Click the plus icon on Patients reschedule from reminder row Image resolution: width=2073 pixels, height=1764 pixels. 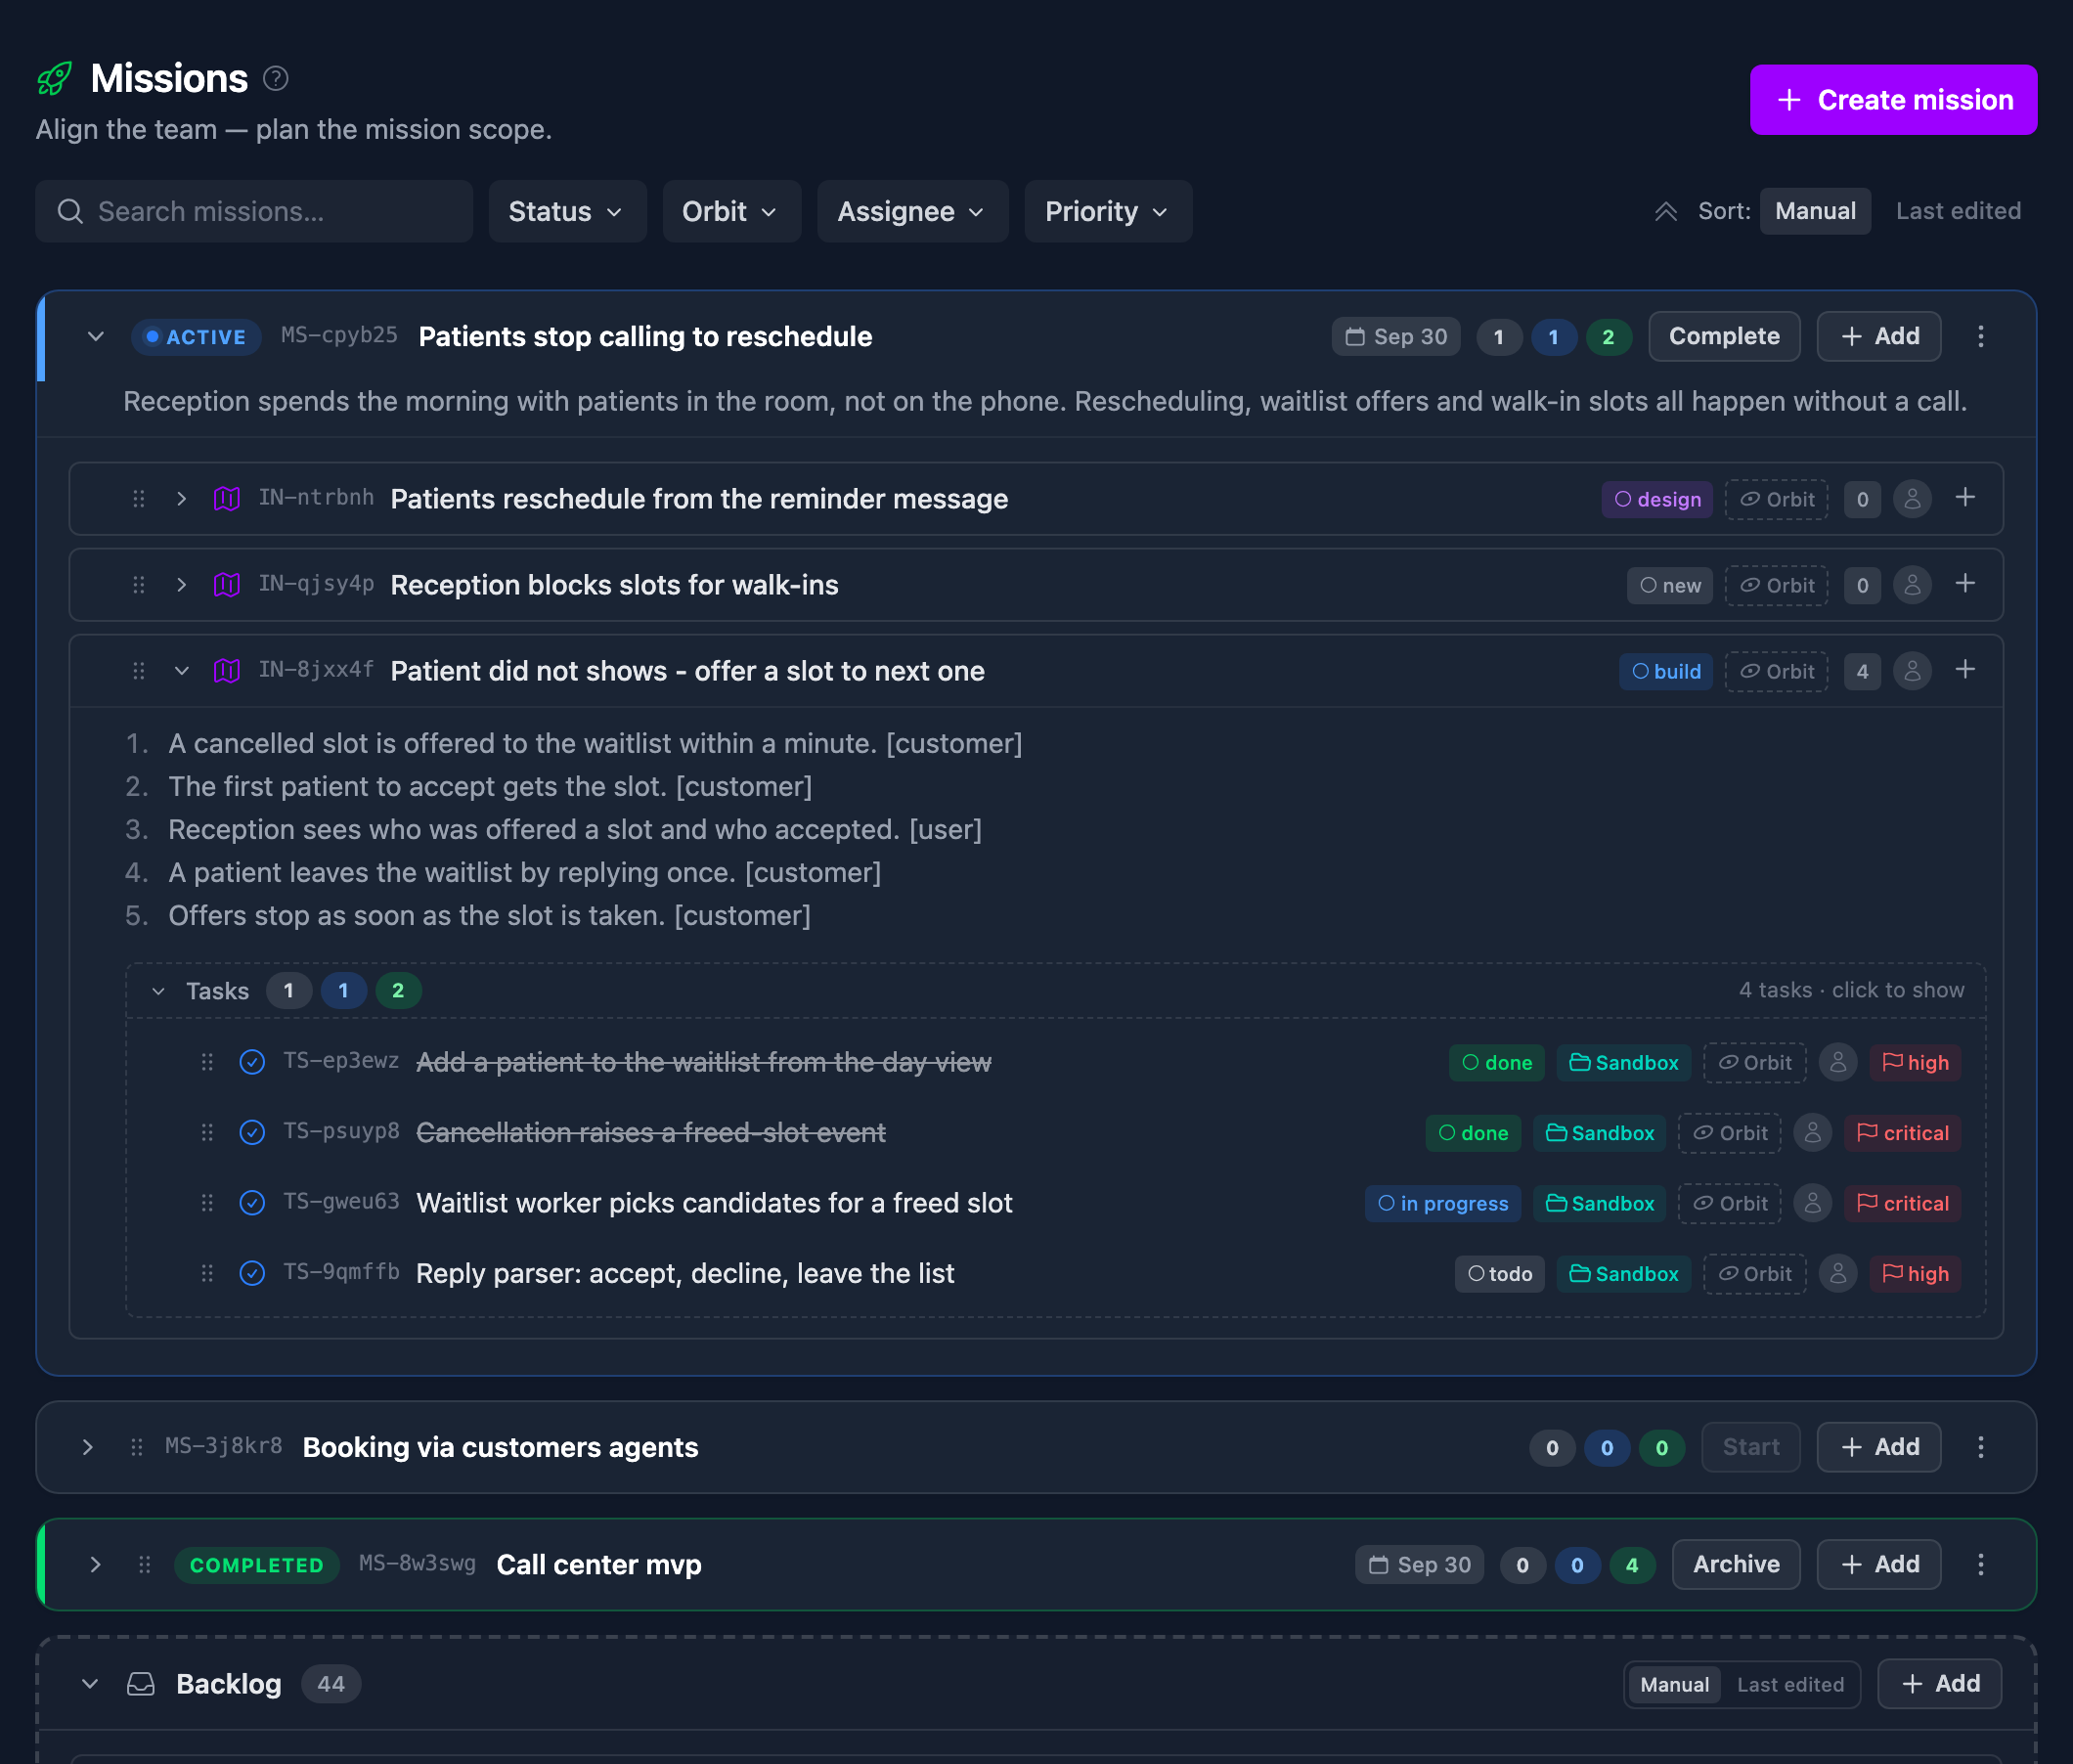[1965, 497]
